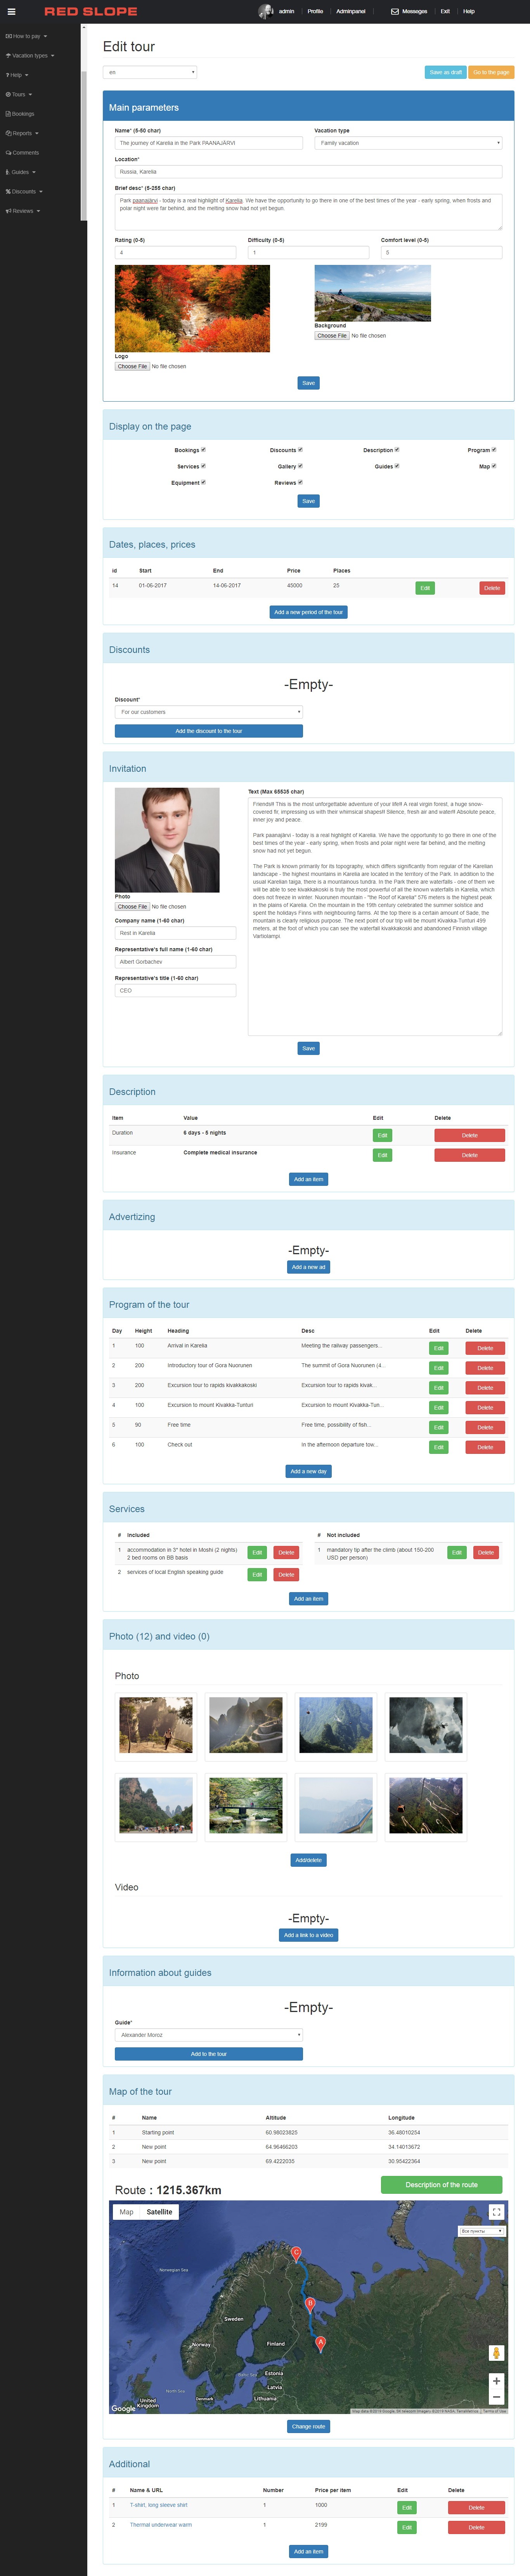The width and height of the screenshot is (530, 2576).
Task: Open the language dropdown showing en
Action: coord(150,72)
